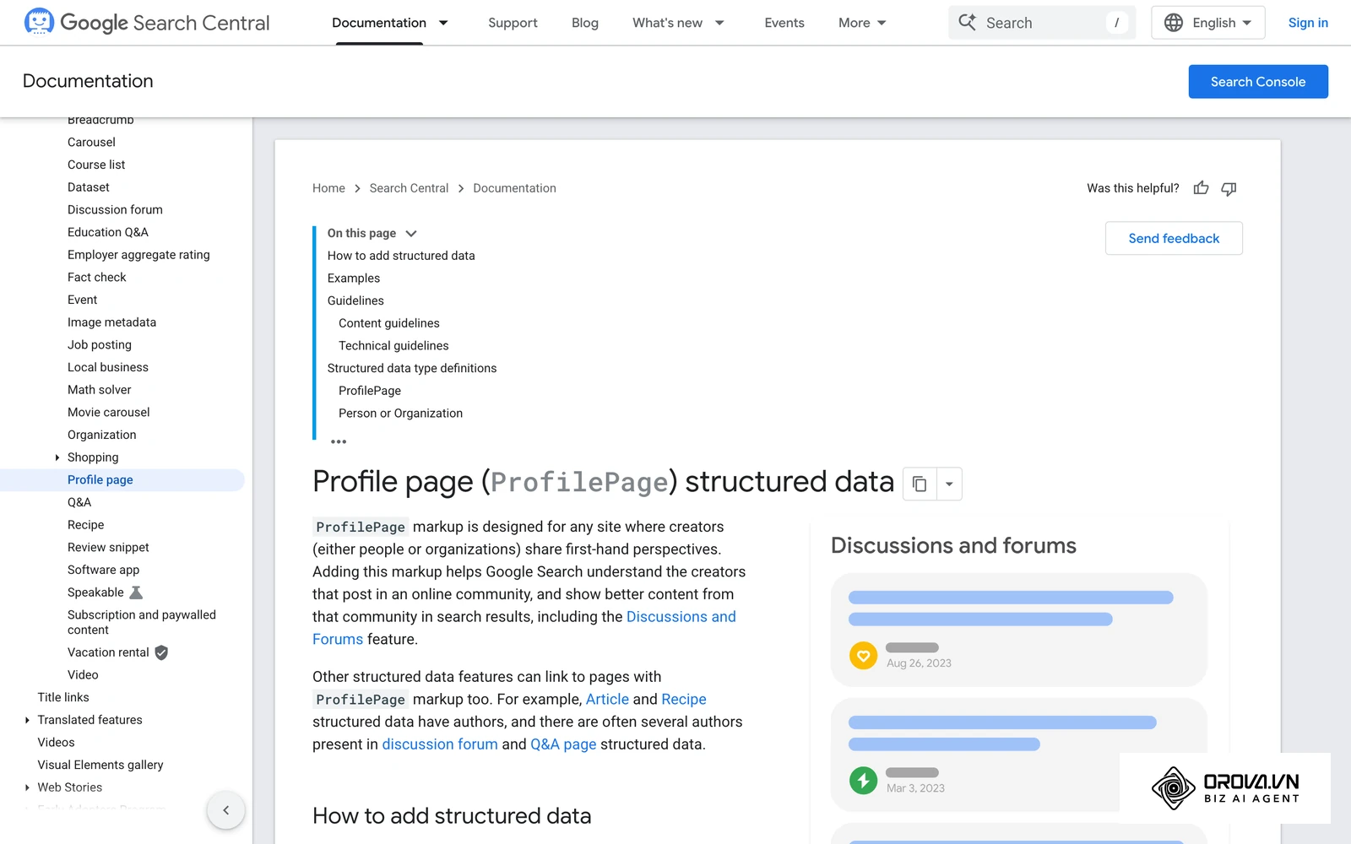Viewport: 1351px width, 844px height.
Task: Jump to Person or Organization section
Action: pos(400,413)
